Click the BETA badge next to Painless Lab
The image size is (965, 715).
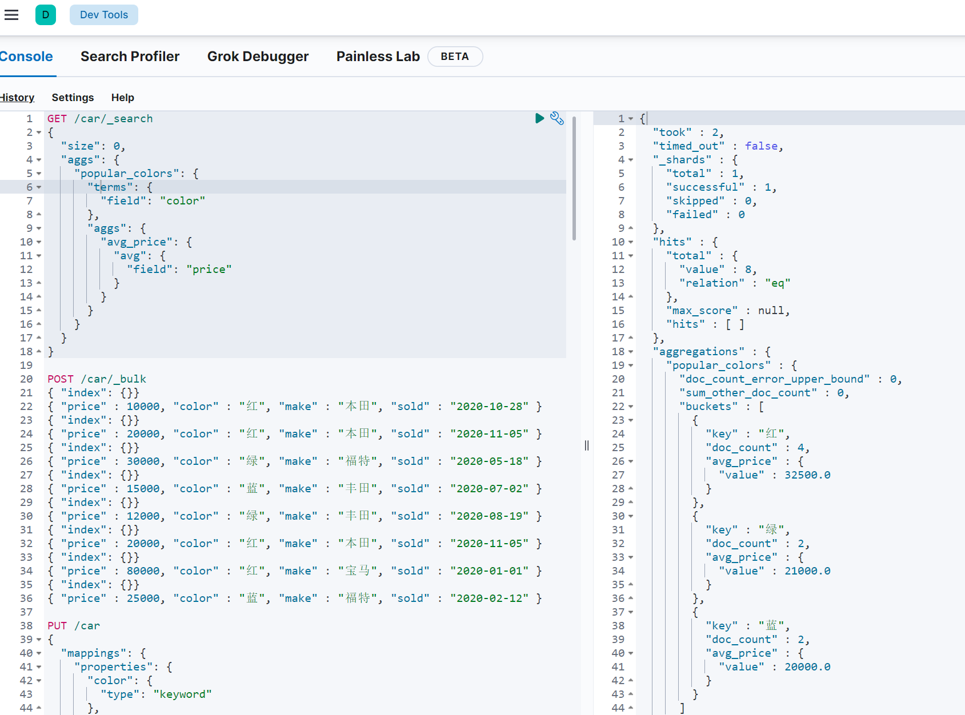coord(455,57)
